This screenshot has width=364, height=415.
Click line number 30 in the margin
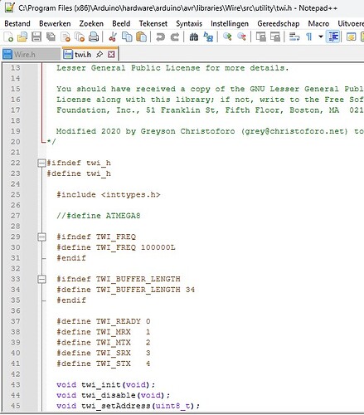[x=16, y=247]
